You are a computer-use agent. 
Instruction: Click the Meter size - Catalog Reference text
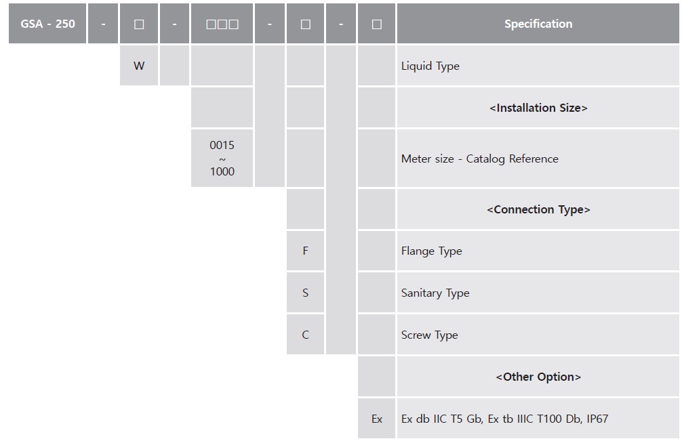(480, 159)
